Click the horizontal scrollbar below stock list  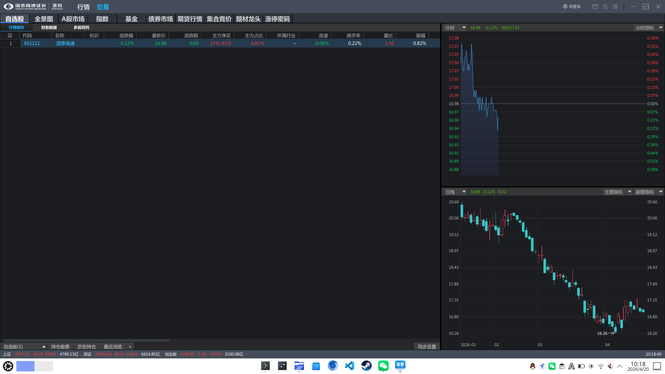tap(87, 340)
